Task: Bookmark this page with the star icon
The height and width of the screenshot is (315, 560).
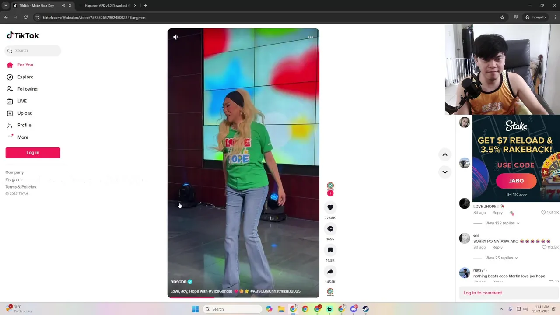Action: [502, 17]
